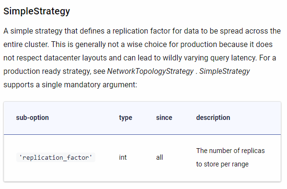Select the since column header

[x=164, y=118]
